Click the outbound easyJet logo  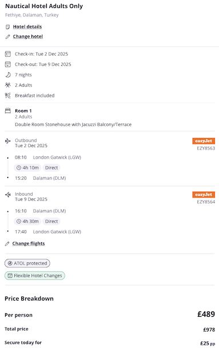[x=204, y=141]
